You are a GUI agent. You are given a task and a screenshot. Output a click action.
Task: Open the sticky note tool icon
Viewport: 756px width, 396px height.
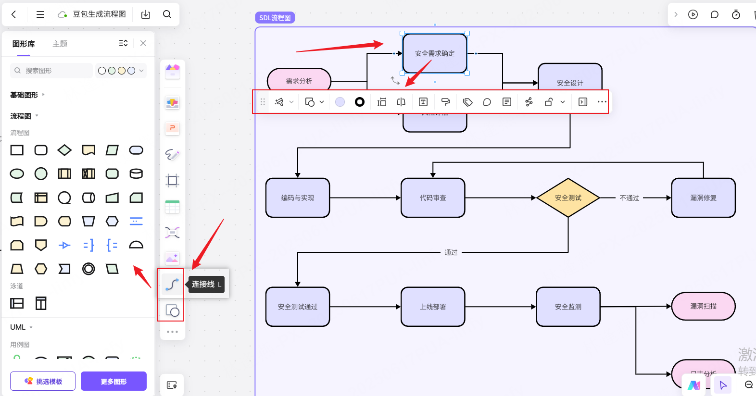pos(172,102)
